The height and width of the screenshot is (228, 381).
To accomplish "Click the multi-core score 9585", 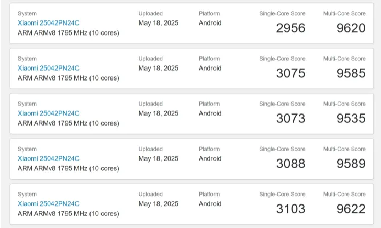I will point(351,73).
